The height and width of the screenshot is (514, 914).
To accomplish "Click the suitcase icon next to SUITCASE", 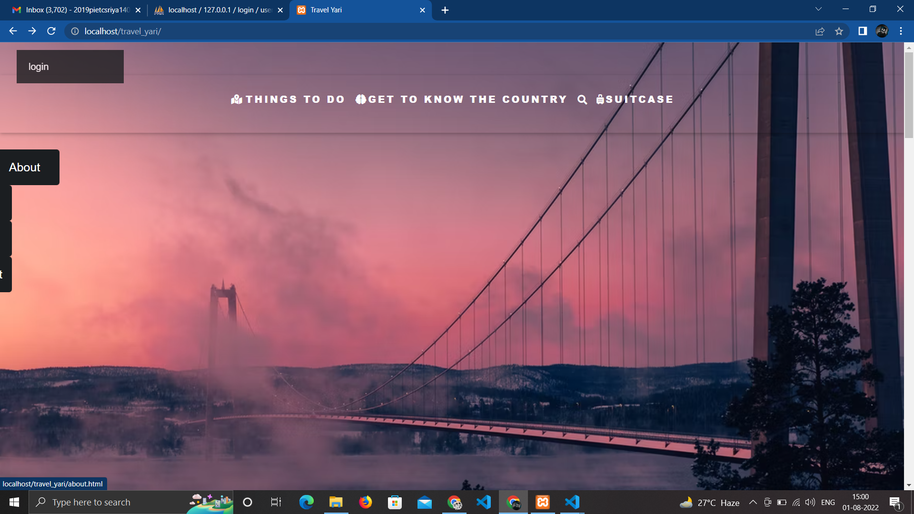I will tap(600, 99).
